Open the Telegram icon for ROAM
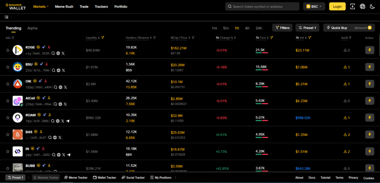This screenshot has width=380, height=183. click(68, 121)
